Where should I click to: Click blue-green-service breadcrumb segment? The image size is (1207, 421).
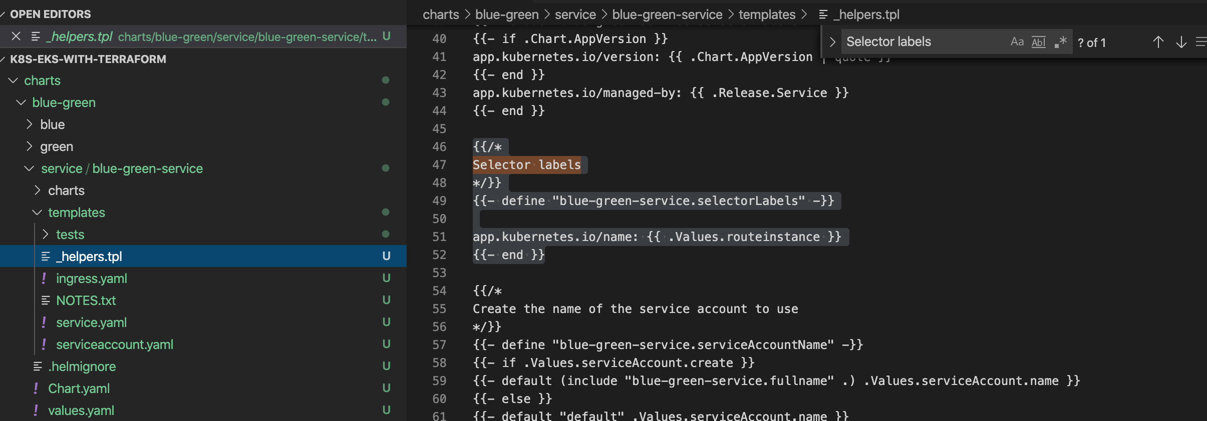click(667, 14)
